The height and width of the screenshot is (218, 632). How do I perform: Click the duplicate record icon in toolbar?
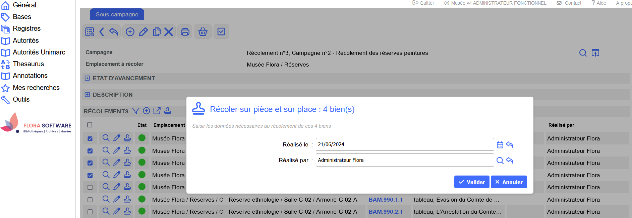pyautogui.click(x=157, y=32)
